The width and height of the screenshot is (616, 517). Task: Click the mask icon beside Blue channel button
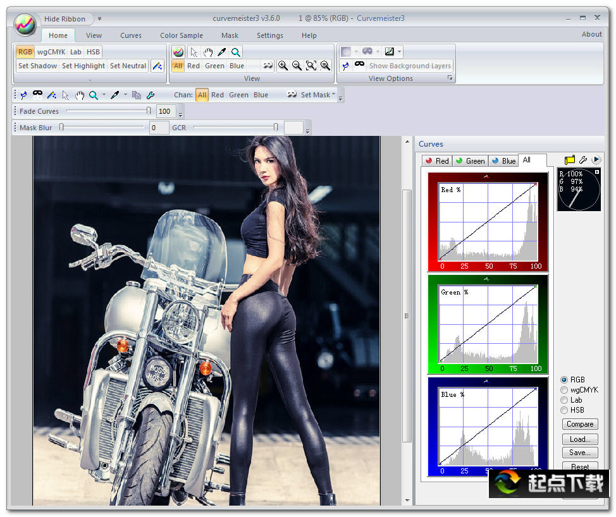coord(268,66)
